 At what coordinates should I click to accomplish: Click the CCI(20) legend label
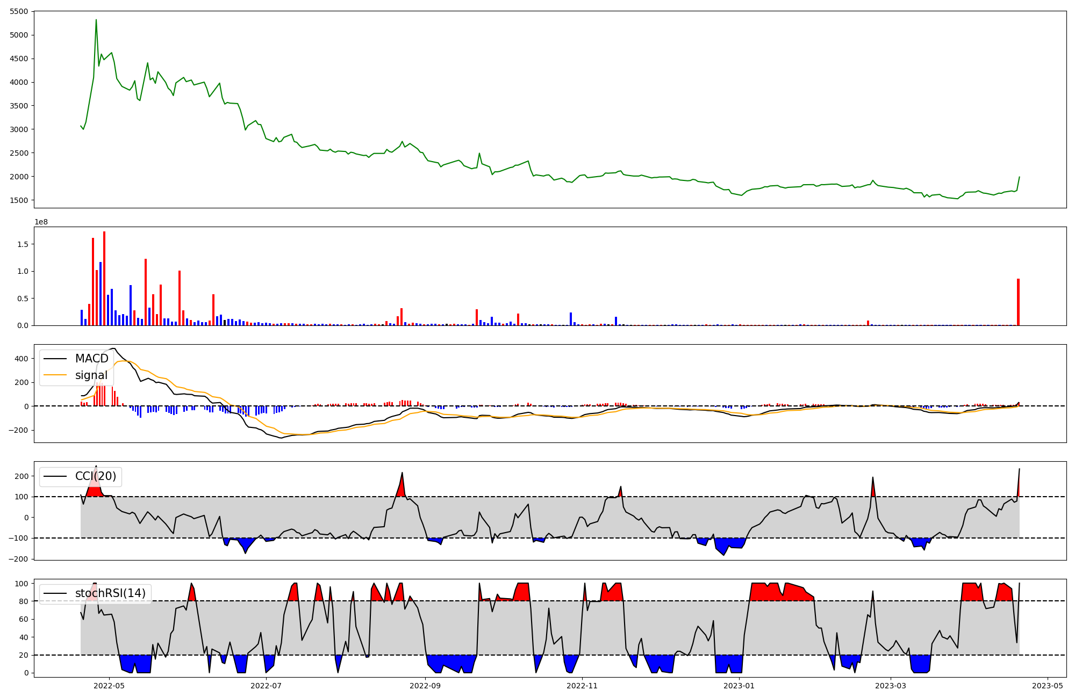[96, 476]
